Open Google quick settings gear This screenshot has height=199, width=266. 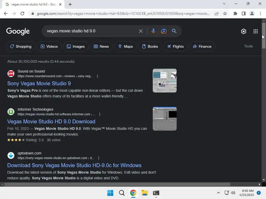click(244, 31)
